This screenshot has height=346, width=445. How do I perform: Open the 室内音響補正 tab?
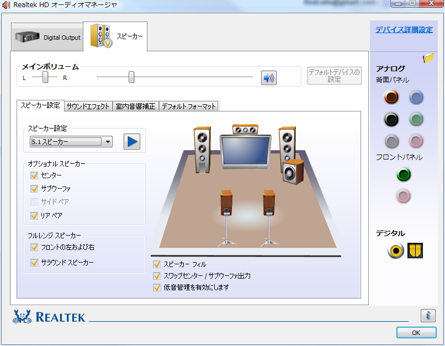[135, 107]
